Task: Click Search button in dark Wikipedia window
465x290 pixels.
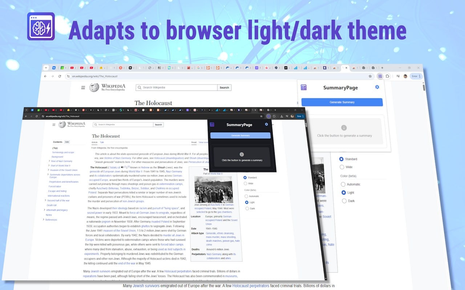Action: [x=158, y=124]
